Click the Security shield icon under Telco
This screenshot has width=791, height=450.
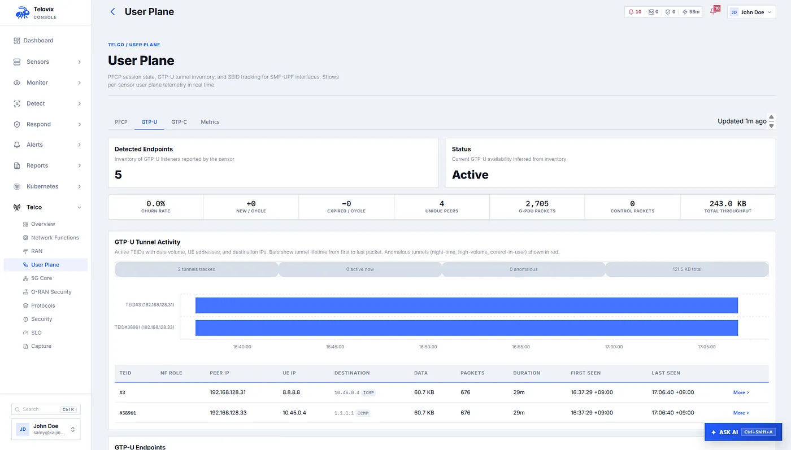[x=25, y=319]
